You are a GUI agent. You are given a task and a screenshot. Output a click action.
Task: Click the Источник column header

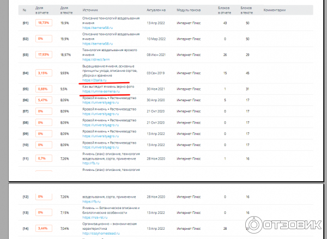pos(90,10)
